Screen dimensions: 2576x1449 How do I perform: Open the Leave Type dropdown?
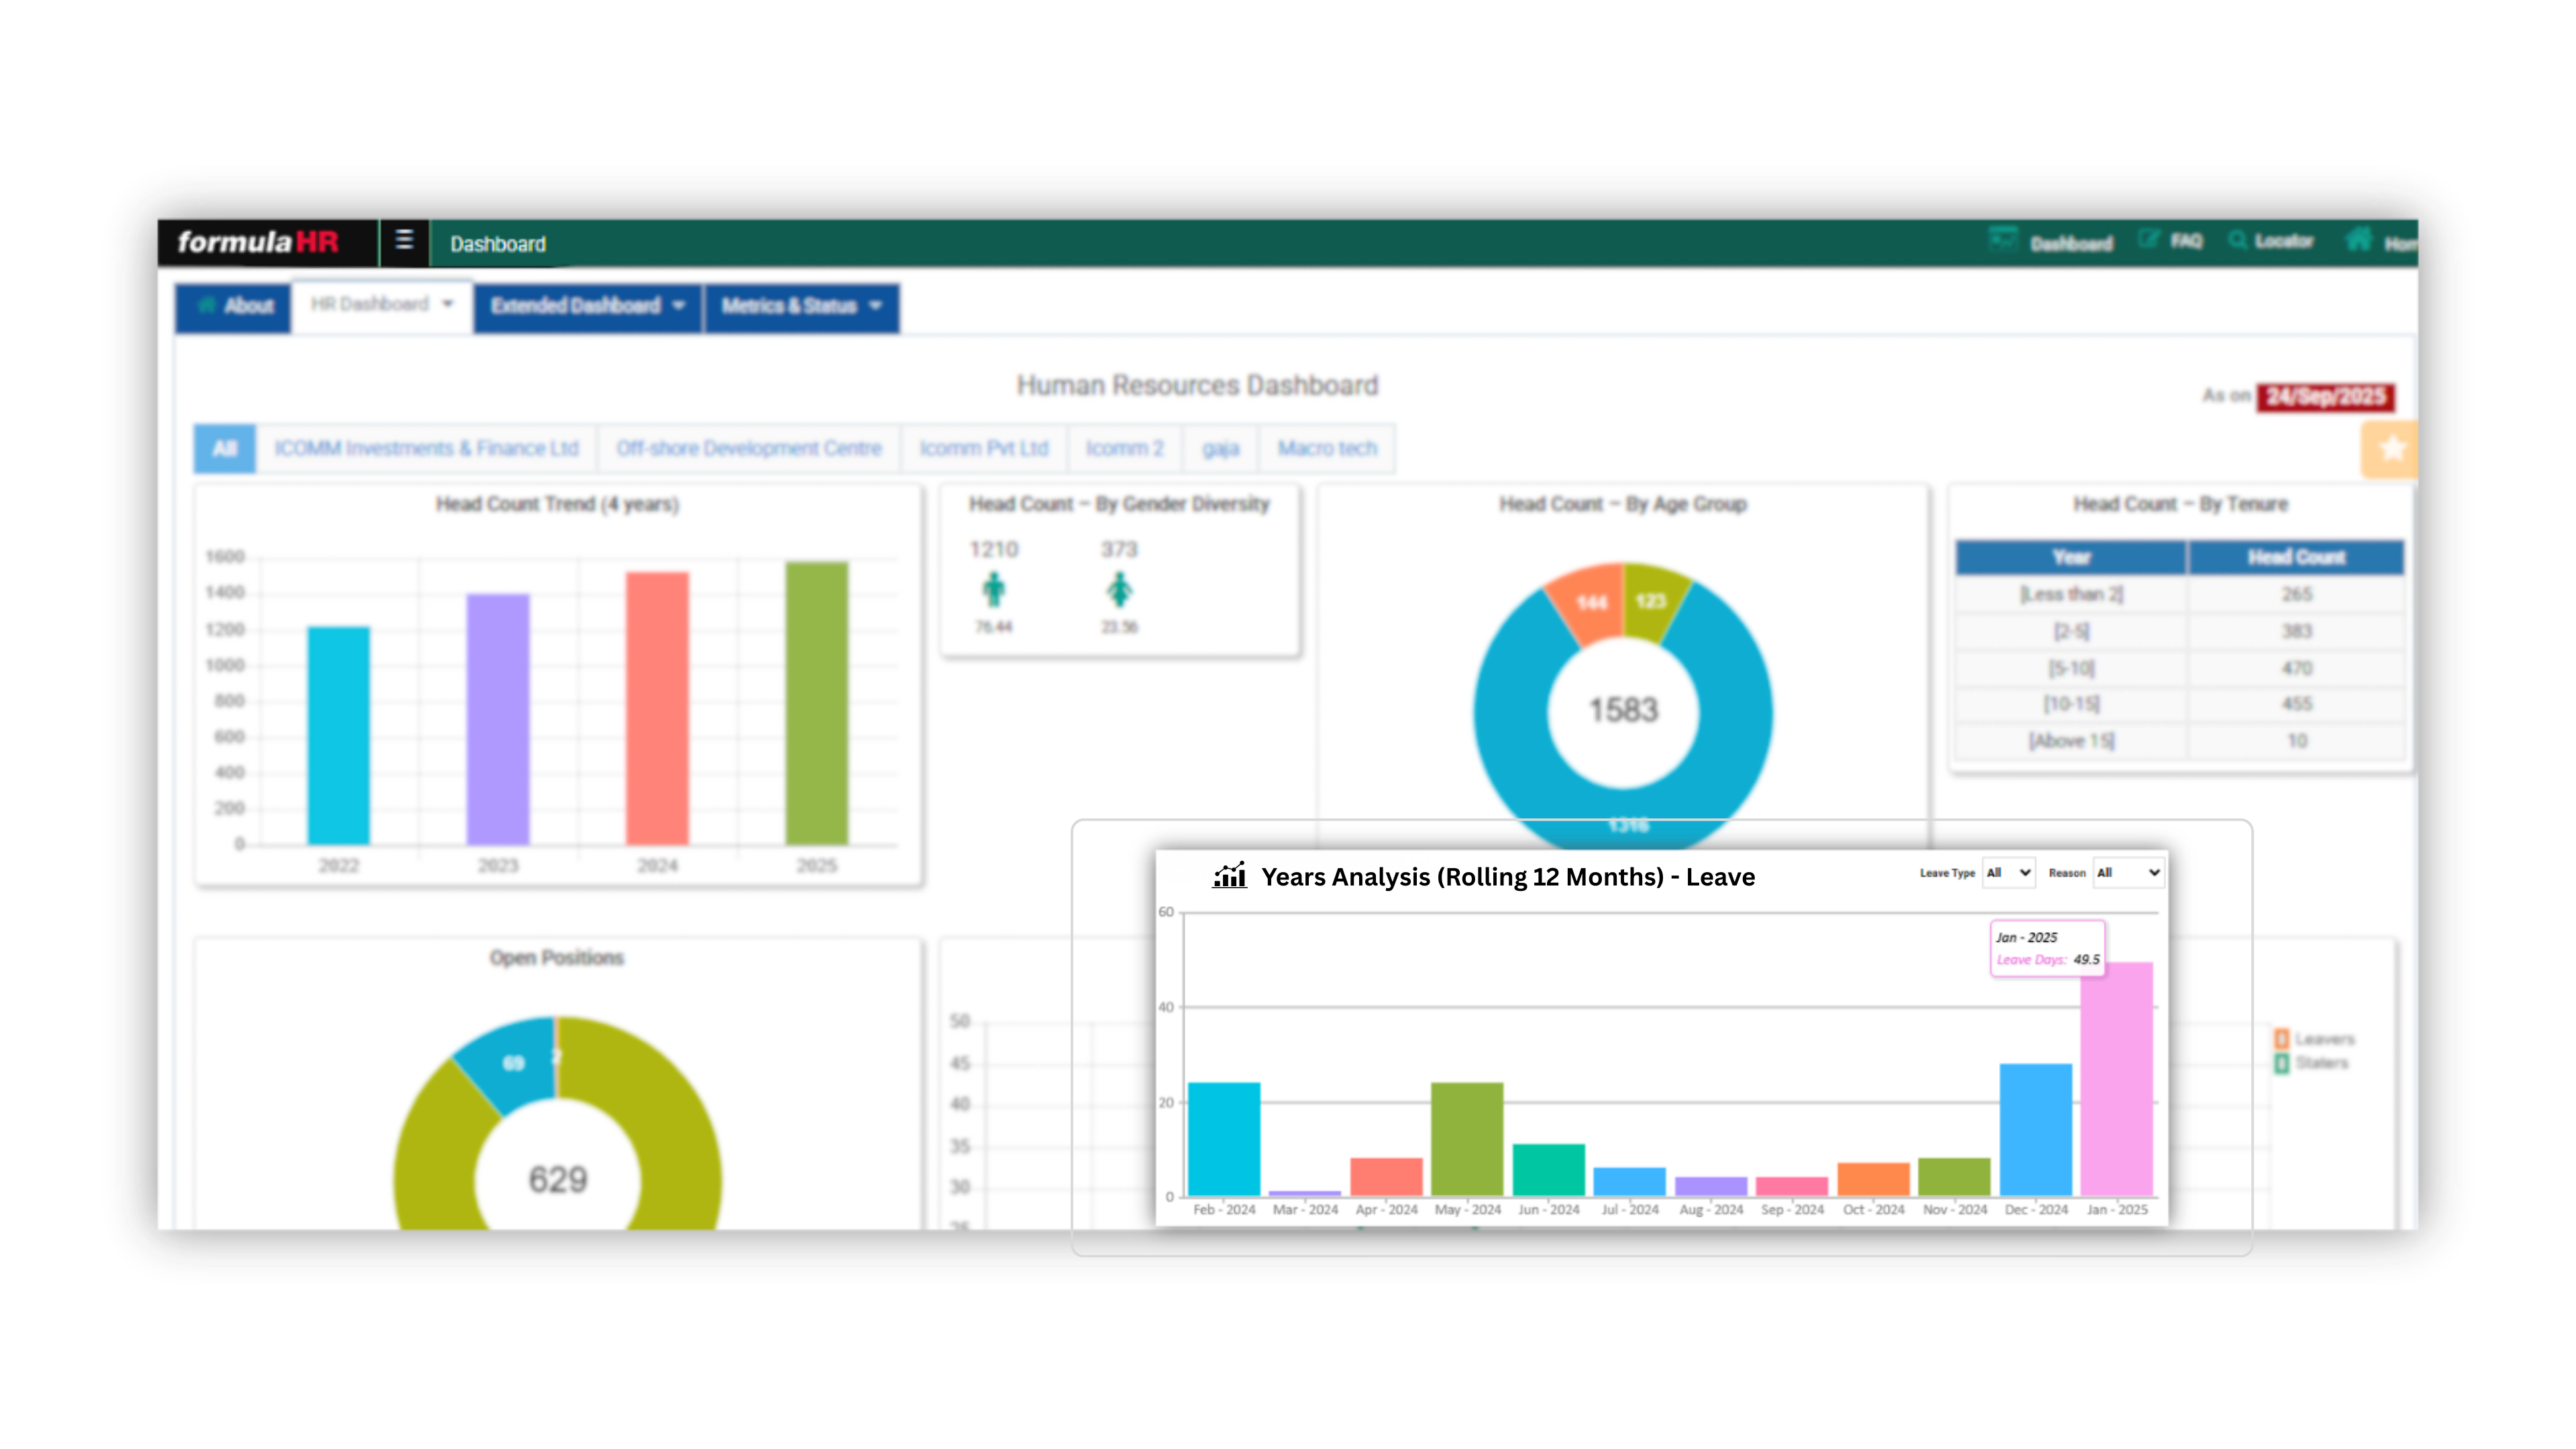click(2008, 873)
